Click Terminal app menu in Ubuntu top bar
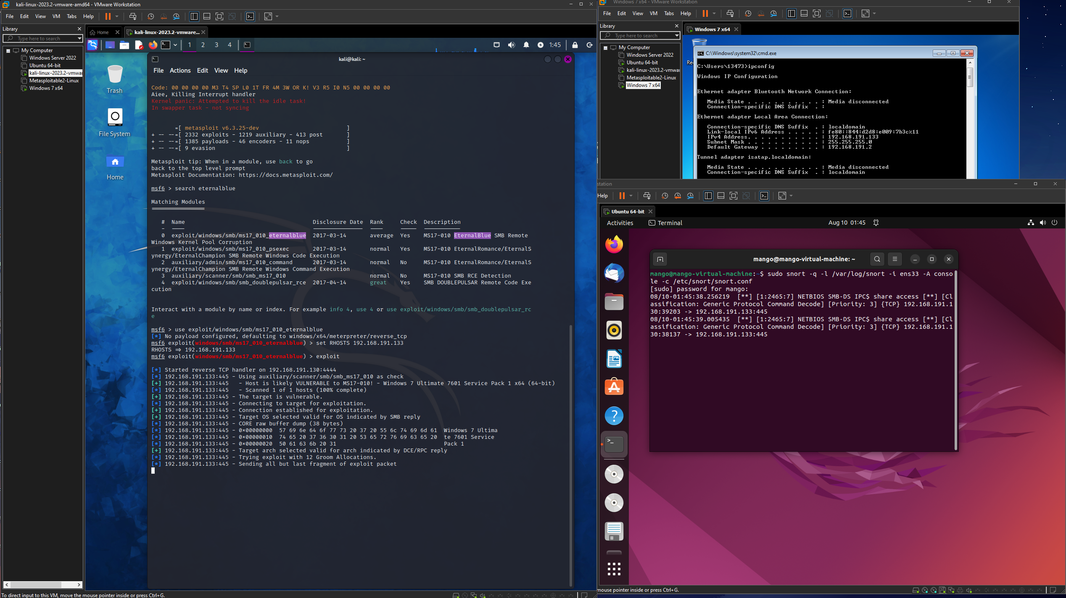The height and width of the screenshot is (598, 1066). 665,223
